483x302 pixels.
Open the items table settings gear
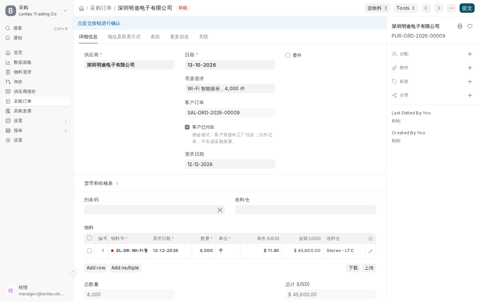[x=371, y=239]
